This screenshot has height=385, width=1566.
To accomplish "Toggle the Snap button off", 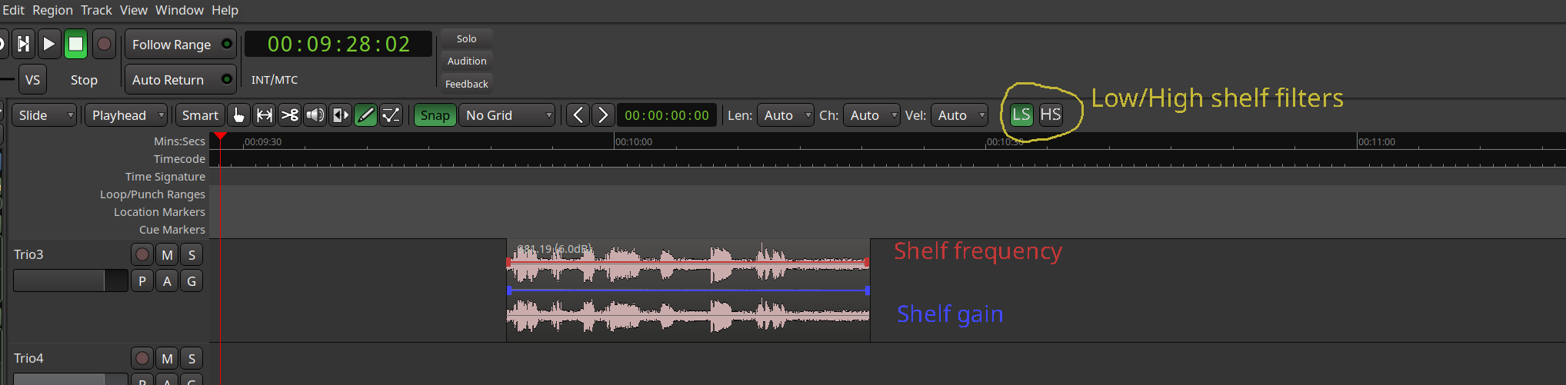I will [435, 115].
